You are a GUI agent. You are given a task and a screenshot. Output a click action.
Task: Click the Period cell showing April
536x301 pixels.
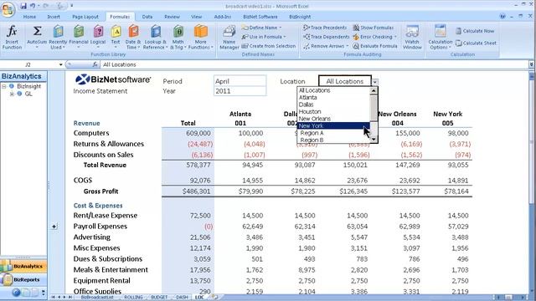click(240, 81)
